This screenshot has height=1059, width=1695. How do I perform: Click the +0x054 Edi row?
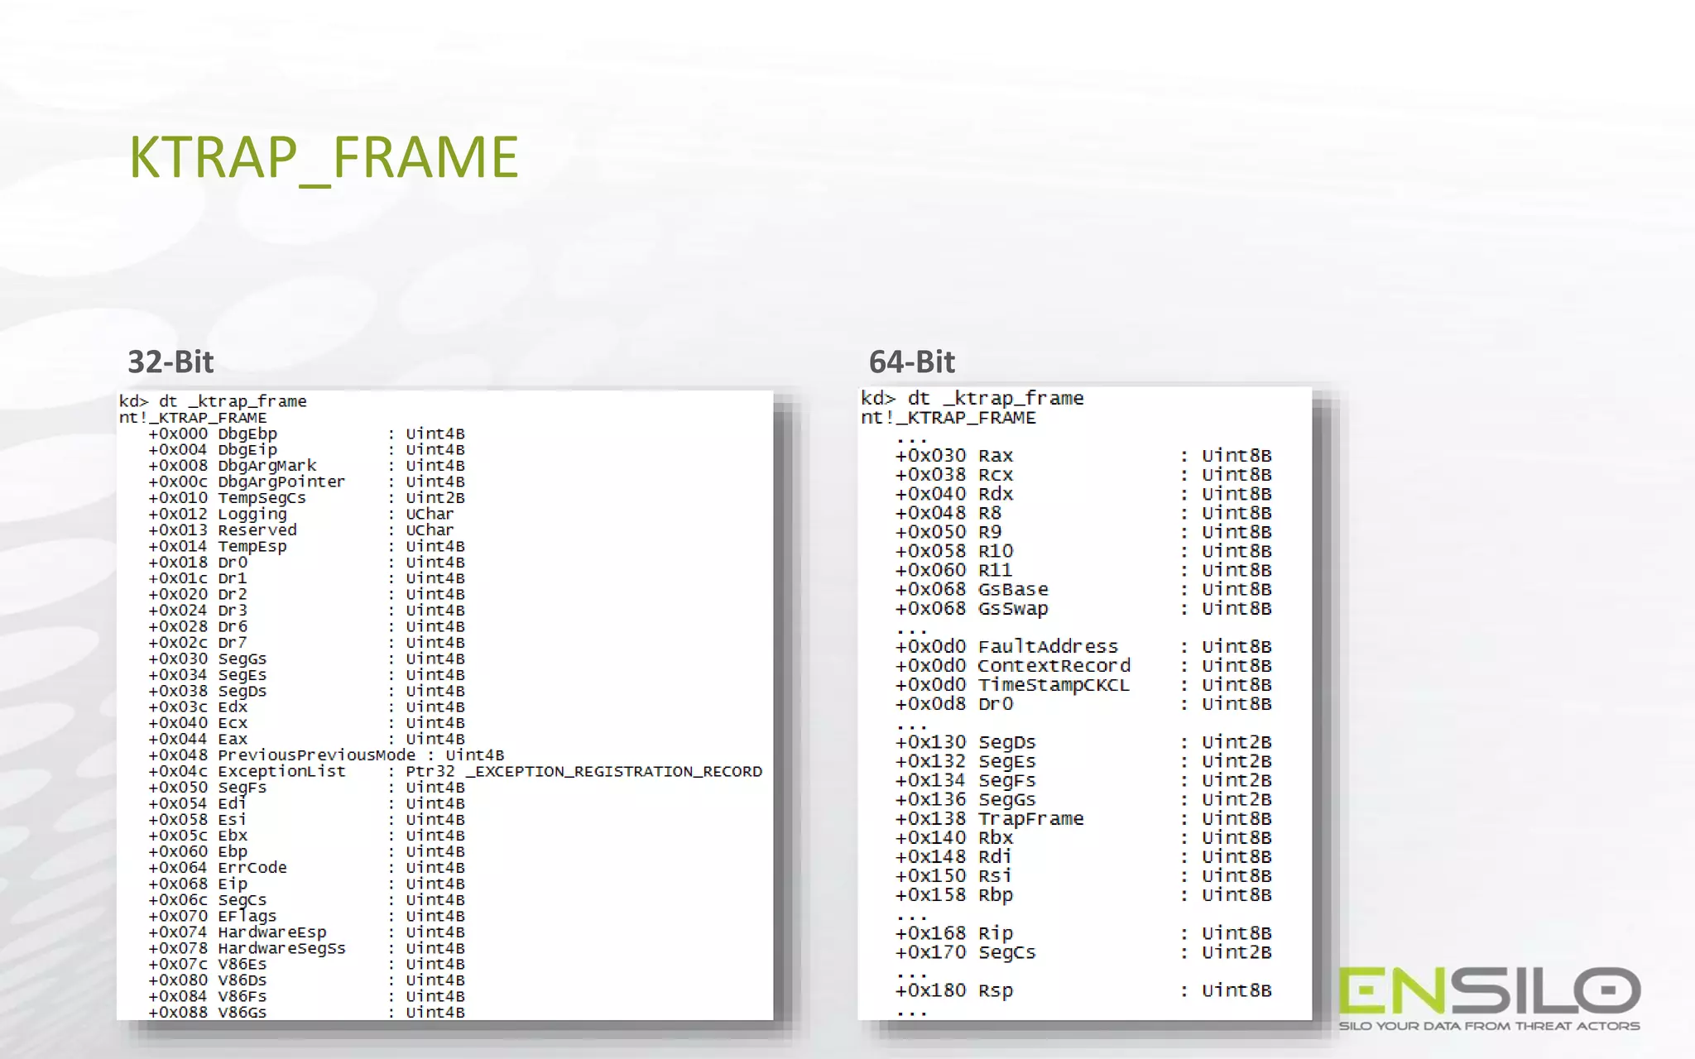tap(306, 803)
